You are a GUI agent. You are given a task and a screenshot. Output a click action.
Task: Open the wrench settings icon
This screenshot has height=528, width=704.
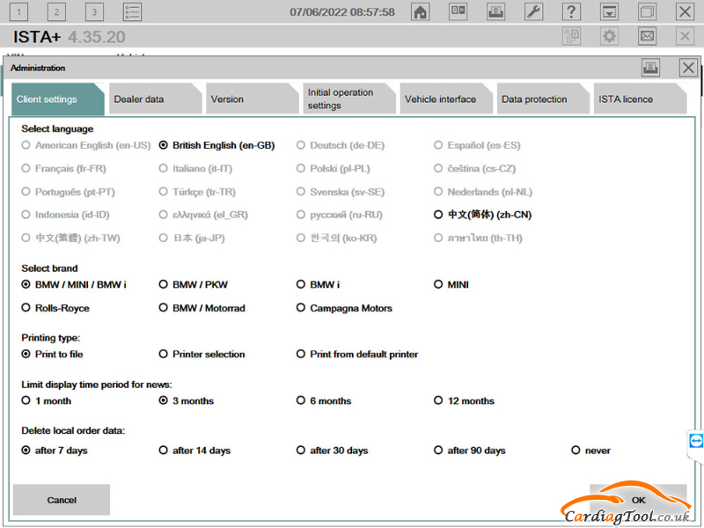tap(533, 11)
